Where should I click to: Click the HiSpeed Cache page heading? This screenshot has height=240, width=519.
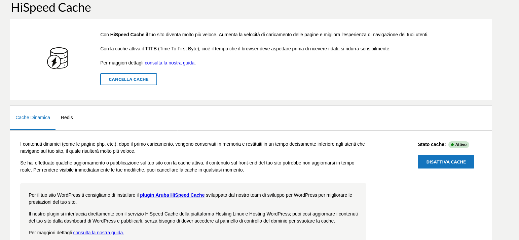[x=51, y=7]
